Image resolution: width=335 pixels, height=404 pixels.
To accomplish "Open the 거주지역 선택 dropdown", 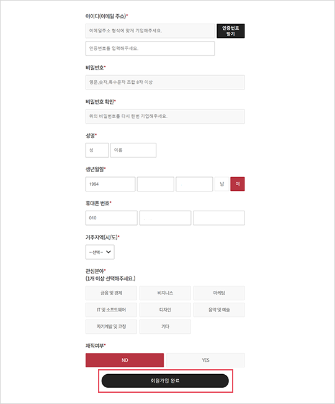I will click(100, 252).
